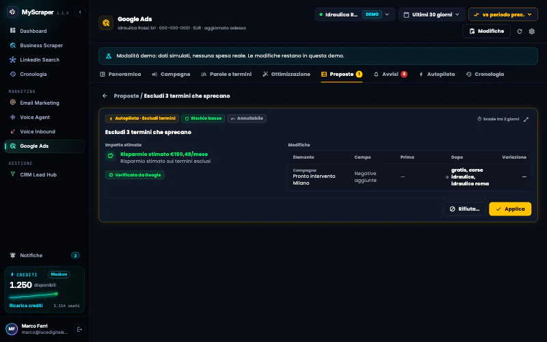Click the back arrow beside Proposte breadcrumb
This screenshot has height=342, width=547.
click(105, 96)
